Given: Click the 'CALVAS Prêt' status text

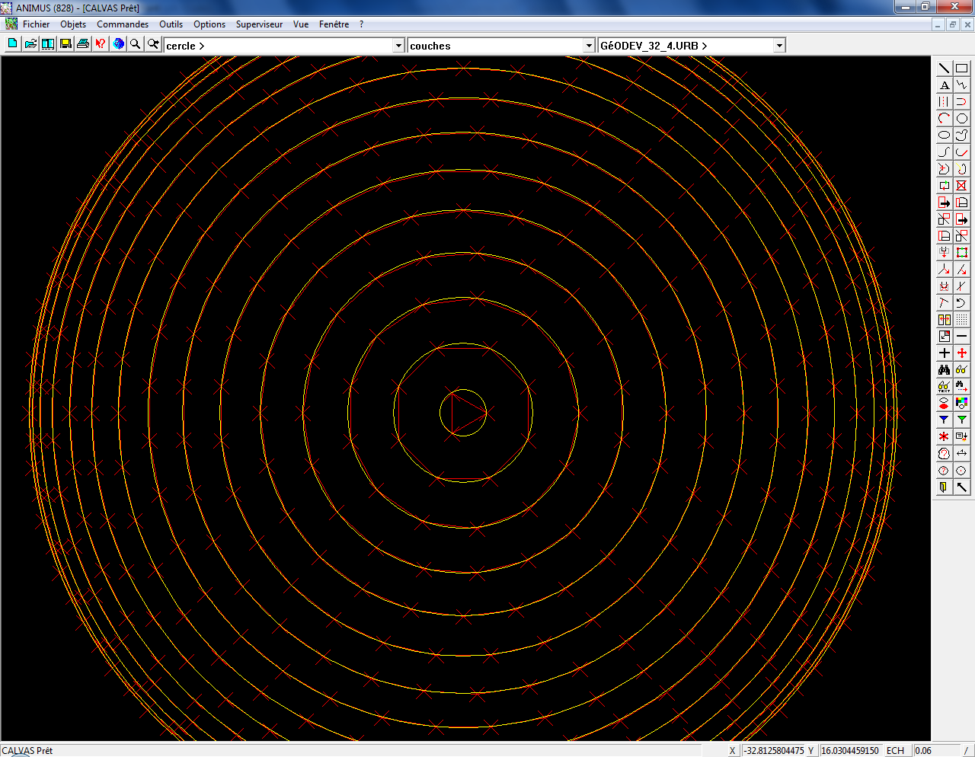Looking at the screenshot, I should (x=27, y=750).
